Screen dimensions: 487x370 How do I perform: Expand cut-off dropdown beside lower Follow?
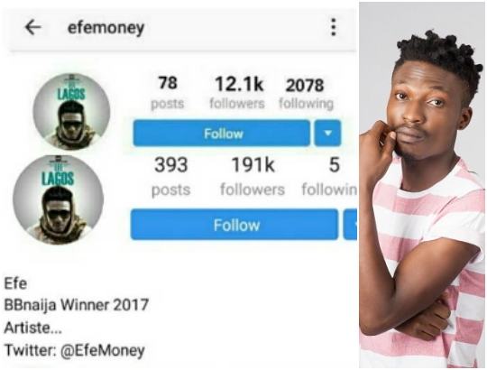(350, 225)
